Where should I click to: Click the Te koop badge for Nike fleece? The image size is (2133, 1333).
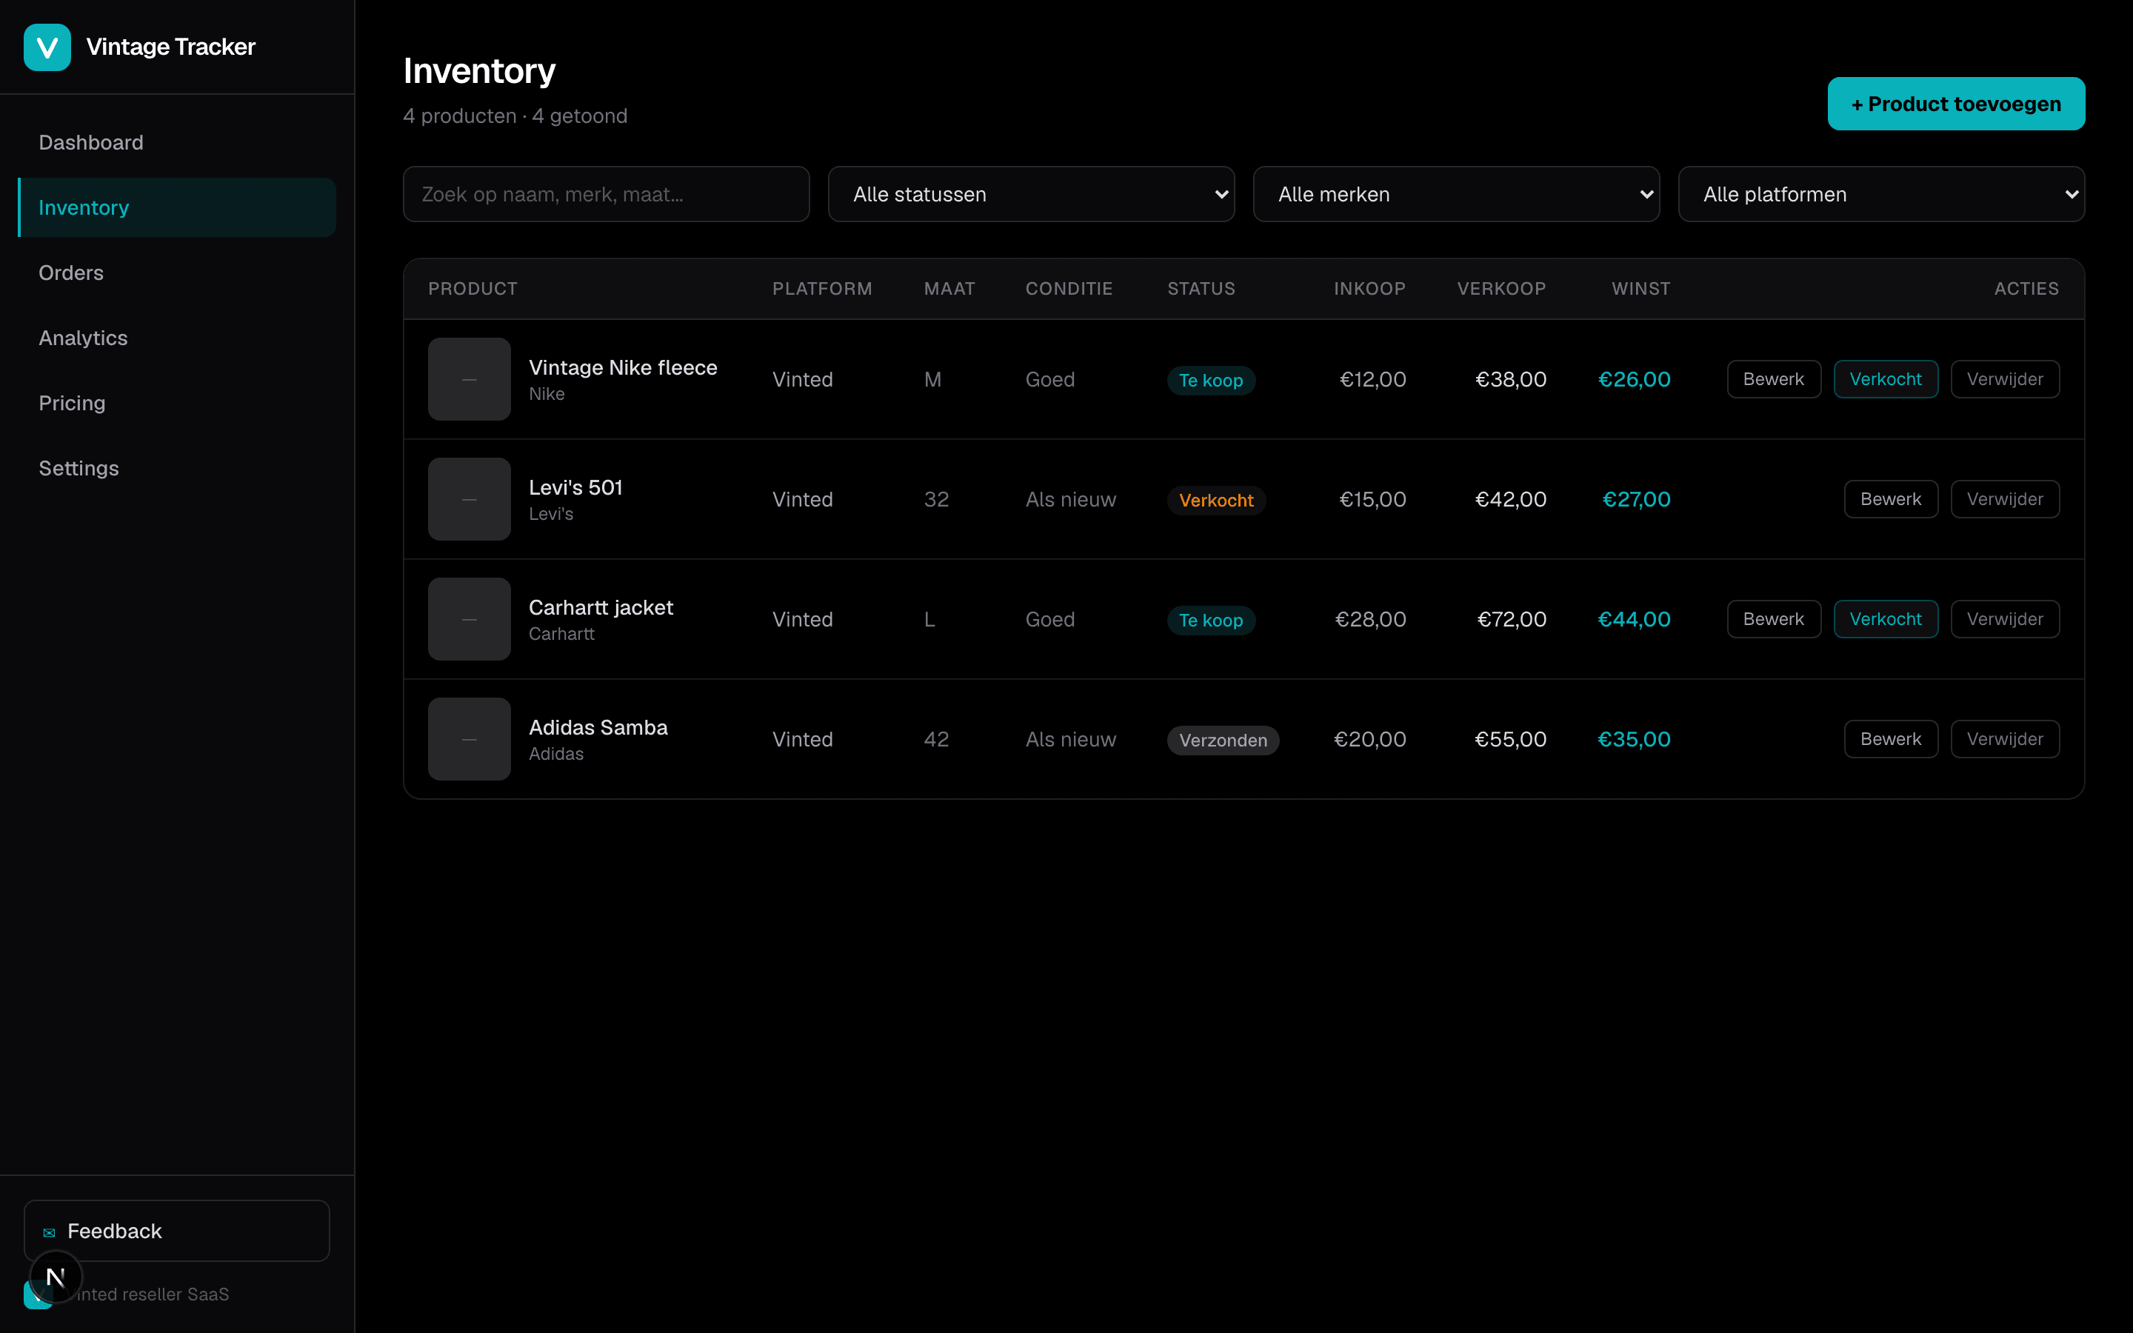[x=1211, y=380]
